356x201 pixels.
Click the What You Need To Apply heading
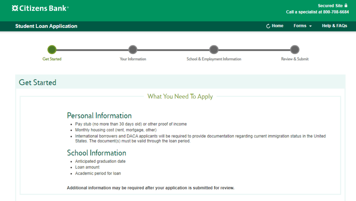coord(180,96)
